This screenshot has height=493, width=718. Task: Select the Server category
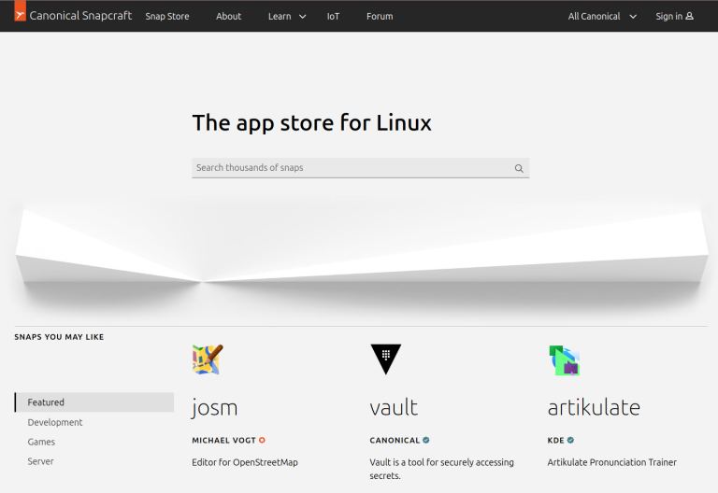40,461
